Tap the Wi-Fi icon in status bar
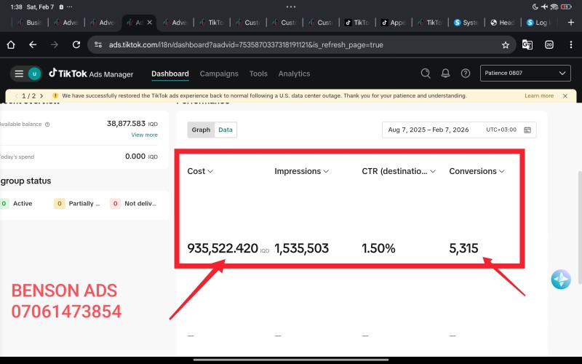 (x=554, y=7)
